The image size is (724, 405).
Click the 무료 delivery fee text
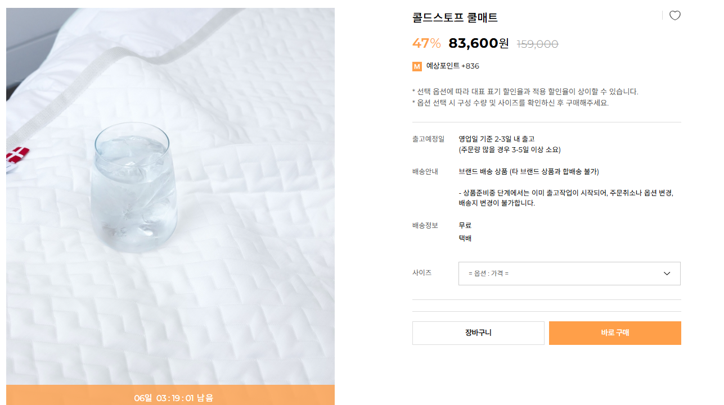464,225
